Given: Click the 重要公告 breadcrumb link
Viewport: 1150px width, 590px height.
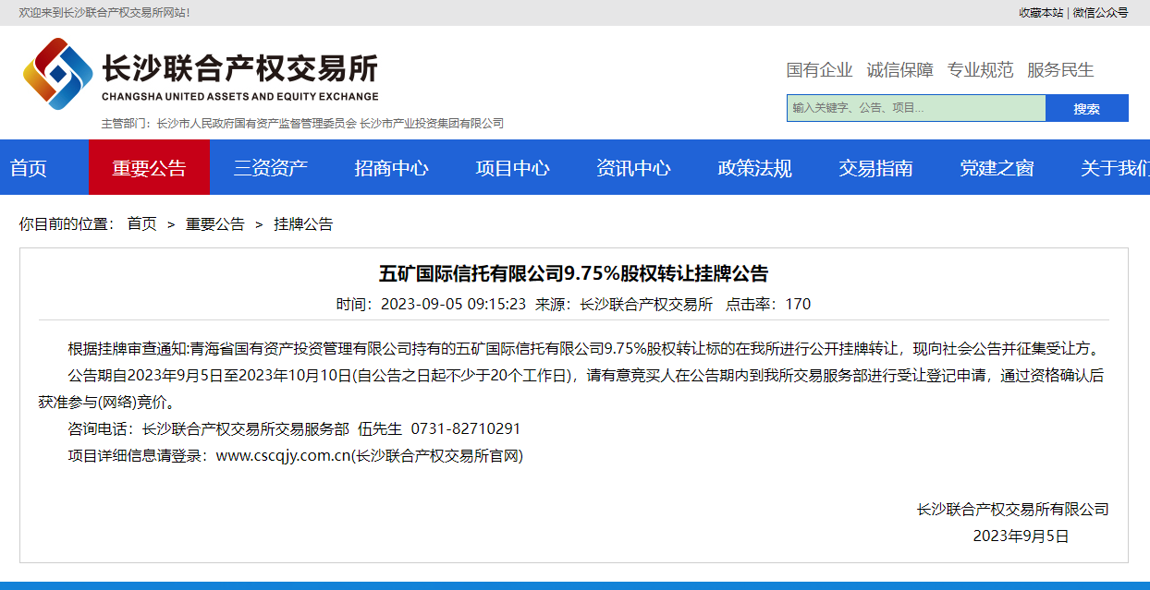Looking at the screenshot, I should pos(214,224).
